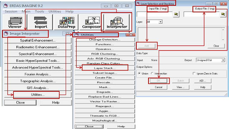
Task: Click the Input File text field
Action: click(x=155, y=14)
